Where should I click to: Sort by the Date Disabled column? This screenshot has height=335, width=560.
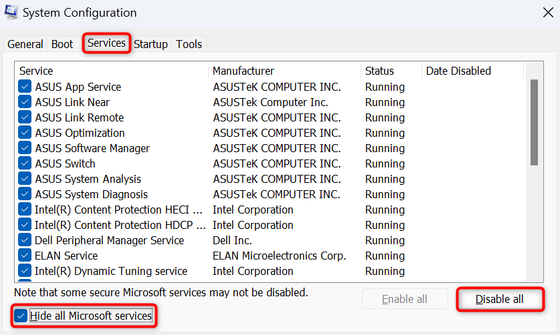[471, 71]
